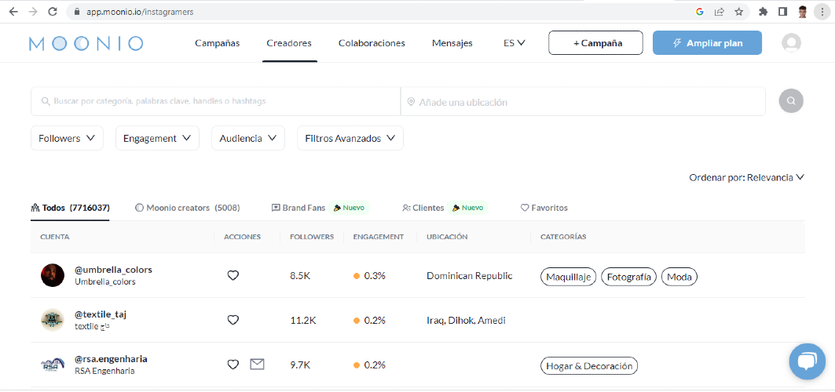Click the lock icon in address bar
The height and width of the screenshot is (392, 835).
tap(77, 12)
